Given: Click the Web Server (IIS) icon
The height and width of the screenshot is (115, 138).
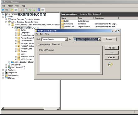Looking at the screenshot, I should (9, 67).
